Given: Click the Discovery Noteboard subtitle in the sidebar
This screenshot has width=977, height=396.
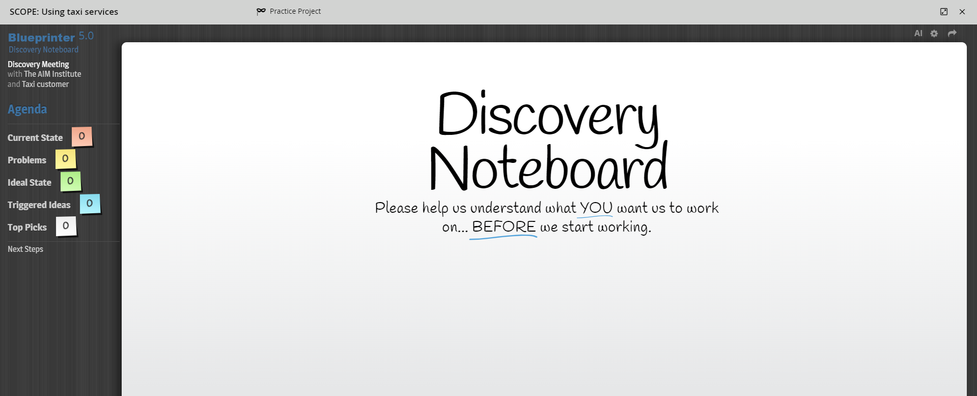Looking at the screenshot, I should [44, 50].
